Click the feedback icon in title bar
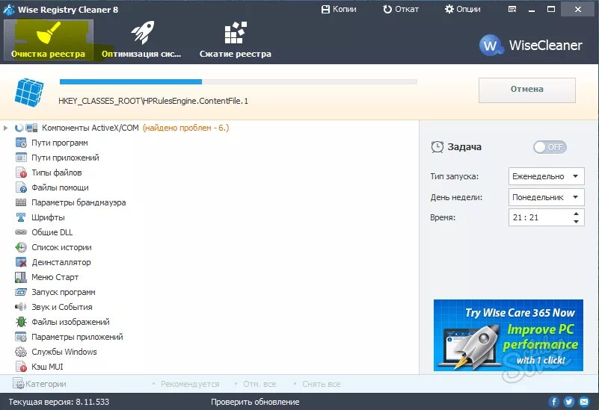 512,9
